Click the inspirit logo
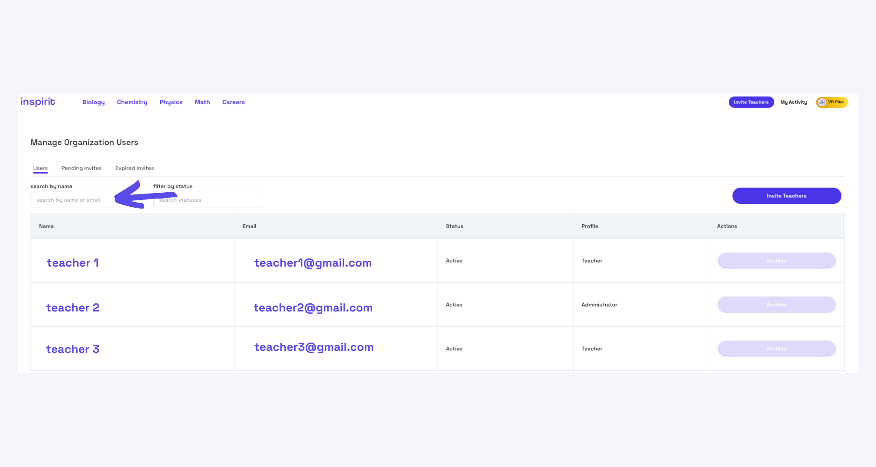The width and height of the screenshot is (876, 467). pyautogui.click(x=38, y=102)
